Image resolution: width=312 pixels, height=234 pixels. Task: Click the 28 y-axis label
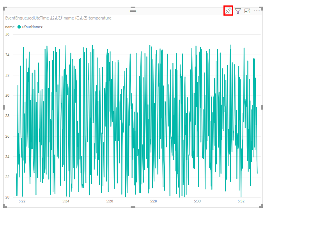pyautogui.click(x=7, y=116)
